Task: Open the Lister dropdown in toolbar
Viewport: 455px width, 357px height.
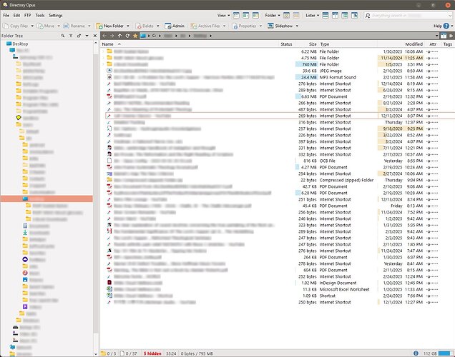Action: coord(312,15)
